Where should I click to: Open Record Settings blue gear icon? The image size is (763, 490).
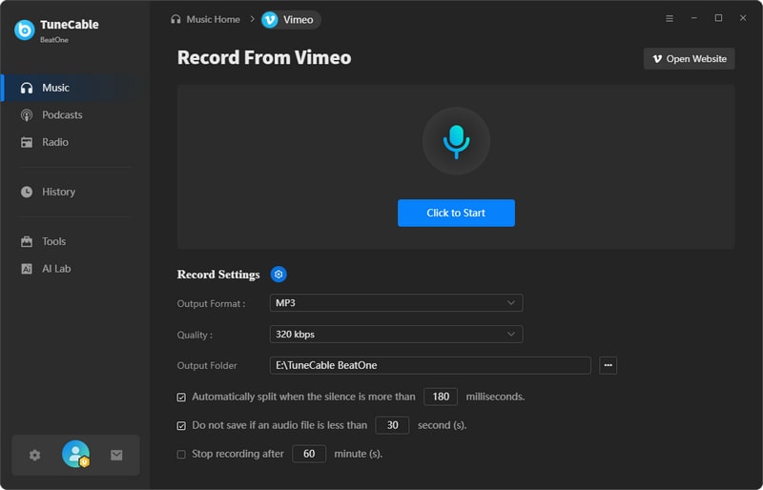pyautogui.click(x=278, y=275)
